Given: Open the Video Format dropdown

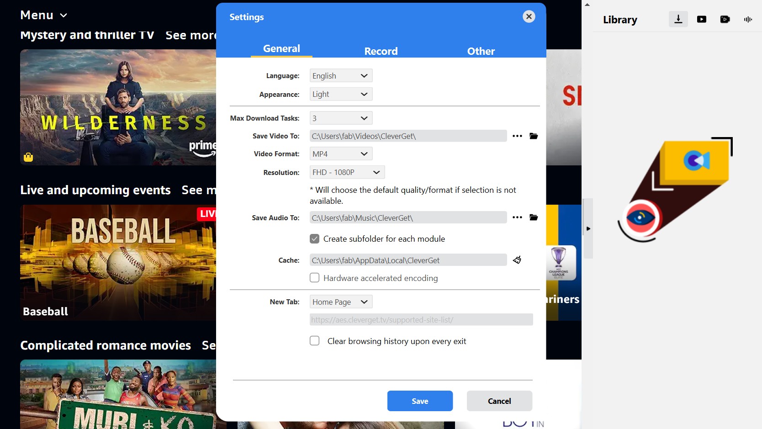Looking at the screenshot, I should (x=341, y=154).
